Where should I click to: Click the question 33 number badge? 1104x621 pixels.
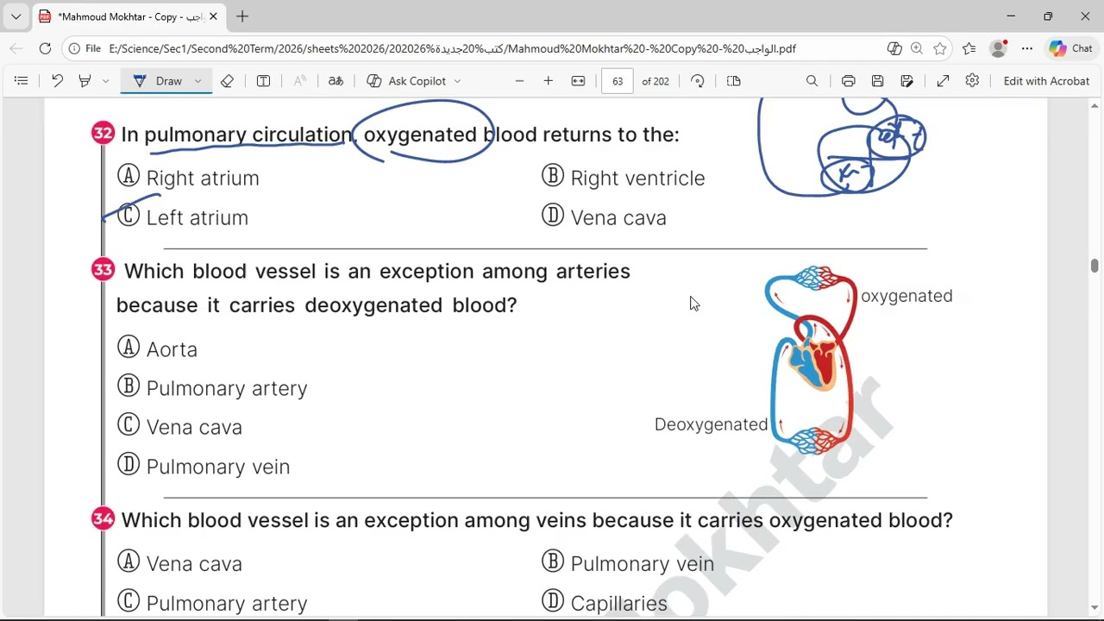tap(103, 270)
